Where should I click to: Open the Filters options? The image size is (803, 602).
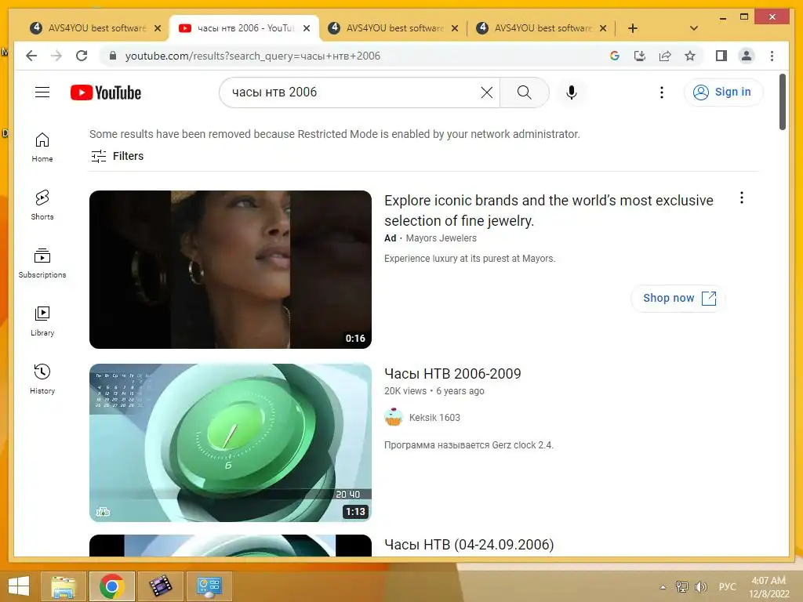(118, 156)
